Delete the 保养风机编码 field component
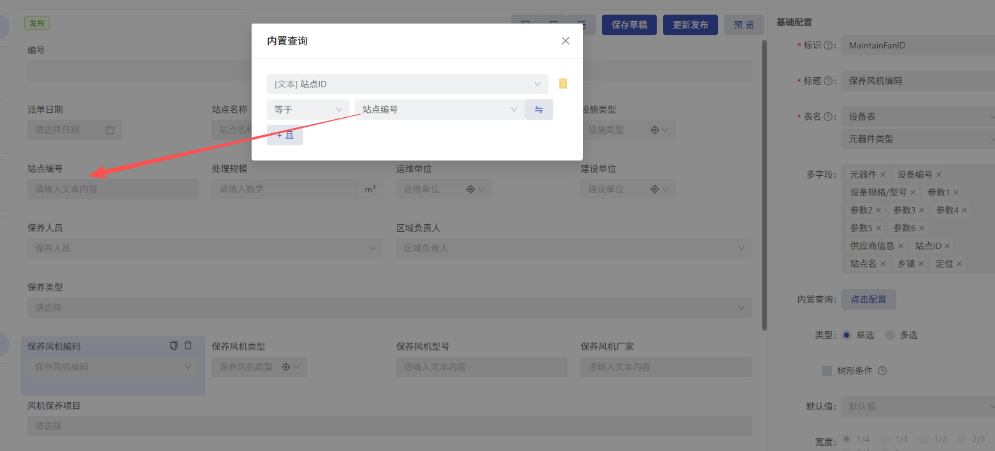995x451 pixels. click(x=188, y=345)
